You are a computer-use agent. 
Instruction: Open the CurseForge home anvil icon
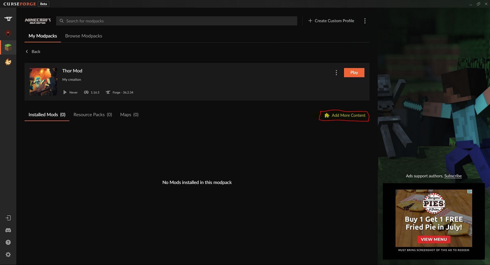pos(8,19)
